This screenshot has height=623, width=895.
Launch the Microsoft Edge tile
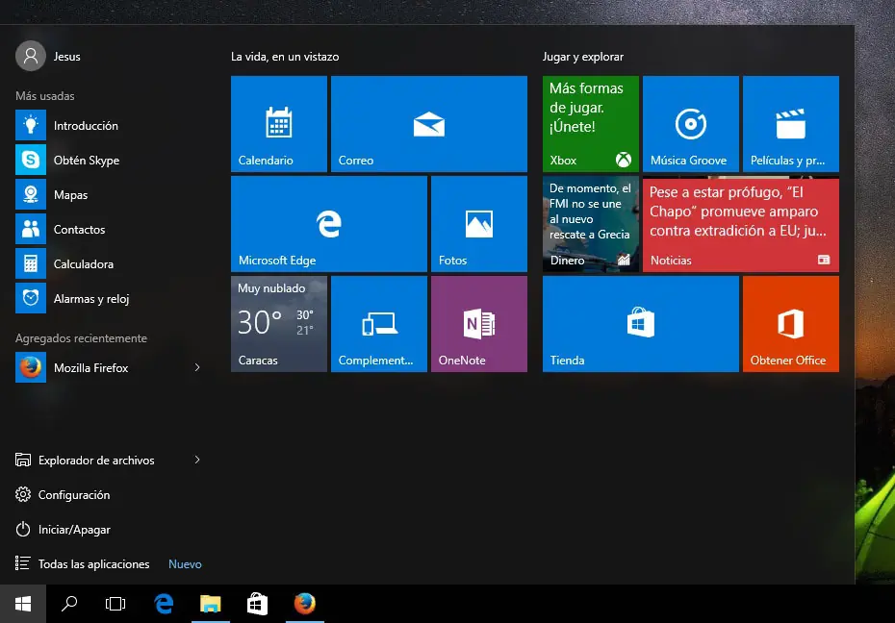pos(328,224)
